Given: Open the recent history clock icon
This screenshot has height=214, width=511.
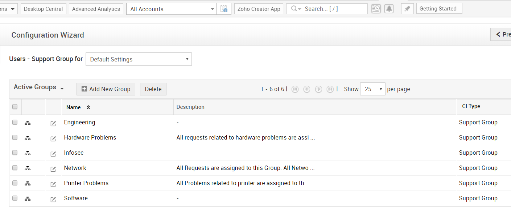Looking at the screenshot, I should (x=376, y=9).
